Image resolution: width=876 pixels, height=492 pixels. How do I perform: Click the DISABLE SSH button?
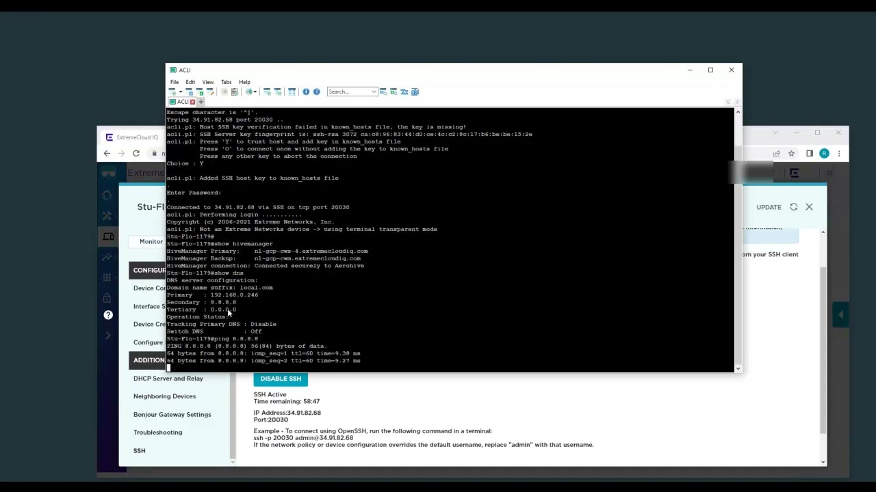pos(281,379)
